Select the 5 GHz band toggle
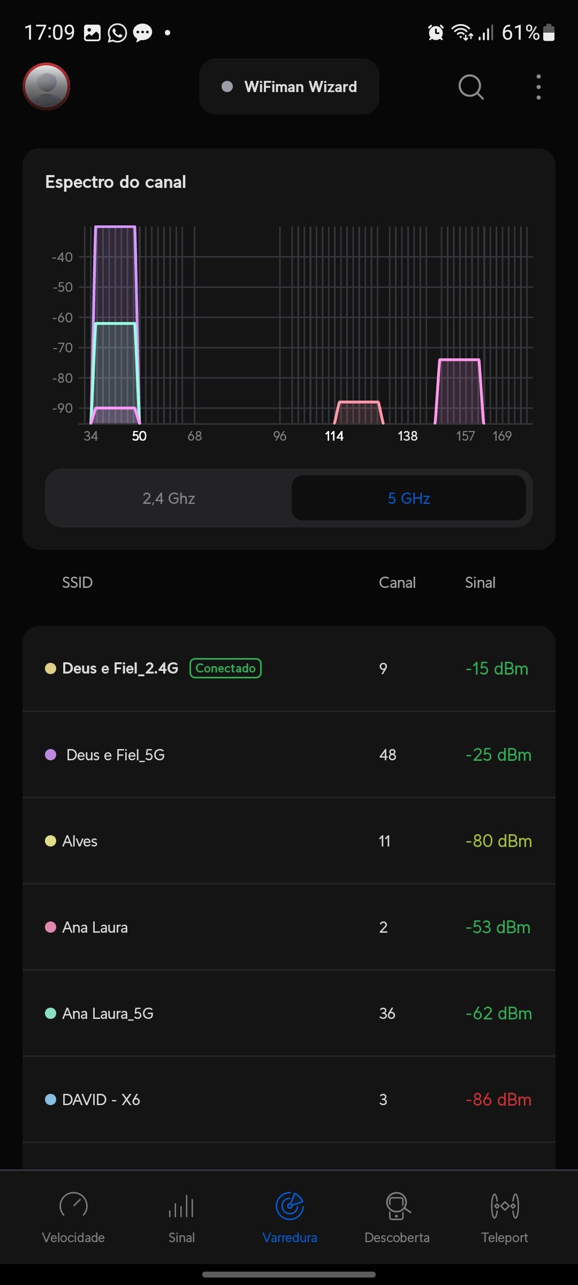Screen dimensions: 578x1285 click(409, 498)
